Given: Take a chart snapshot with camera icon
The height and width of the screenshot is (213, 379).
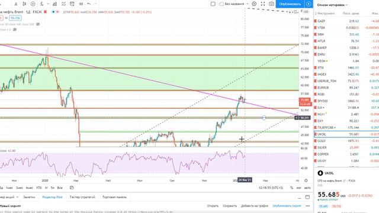Looking at the screenshot, I should point(271,4).
